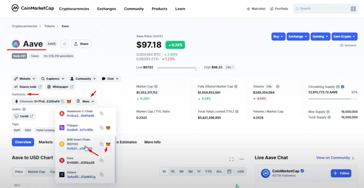
Task: Change the 24h low/high range dropdown
Action: click(230, 67)
